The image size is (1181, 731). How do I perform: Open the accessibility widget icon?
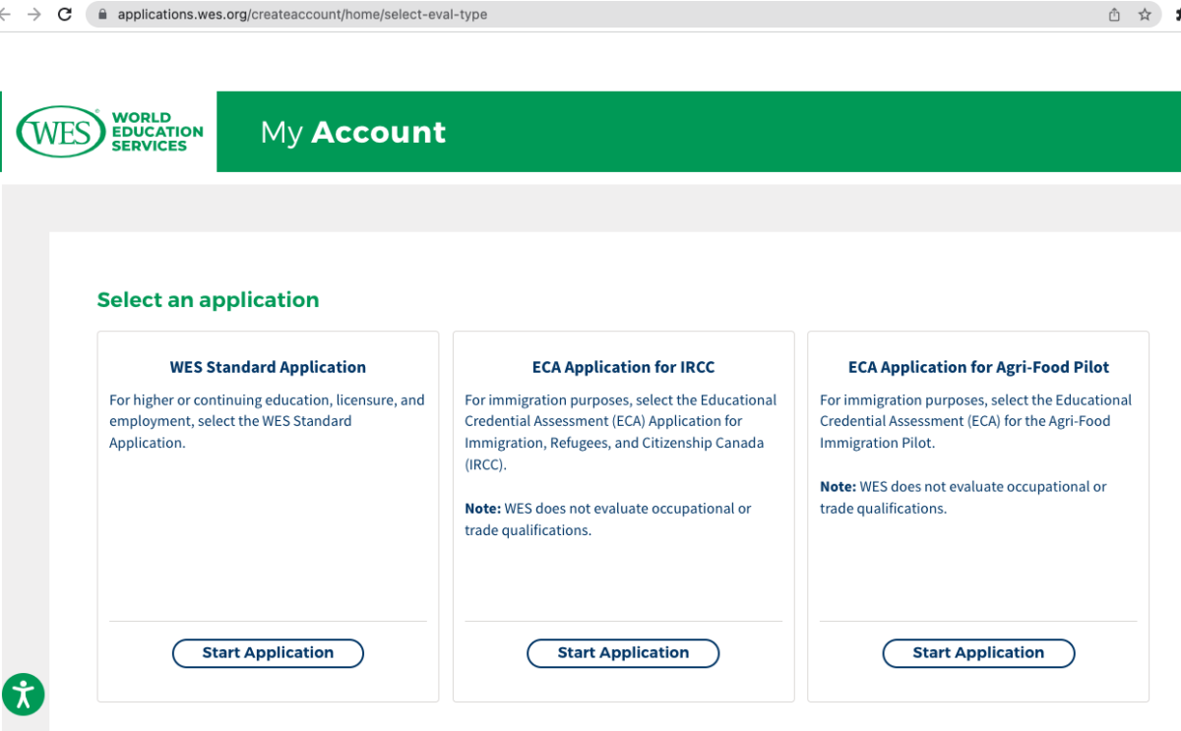[24, 695]
